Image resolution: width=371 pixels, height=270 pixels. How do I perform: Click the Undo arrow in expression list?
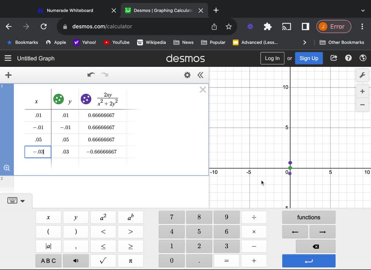point(91,75)
